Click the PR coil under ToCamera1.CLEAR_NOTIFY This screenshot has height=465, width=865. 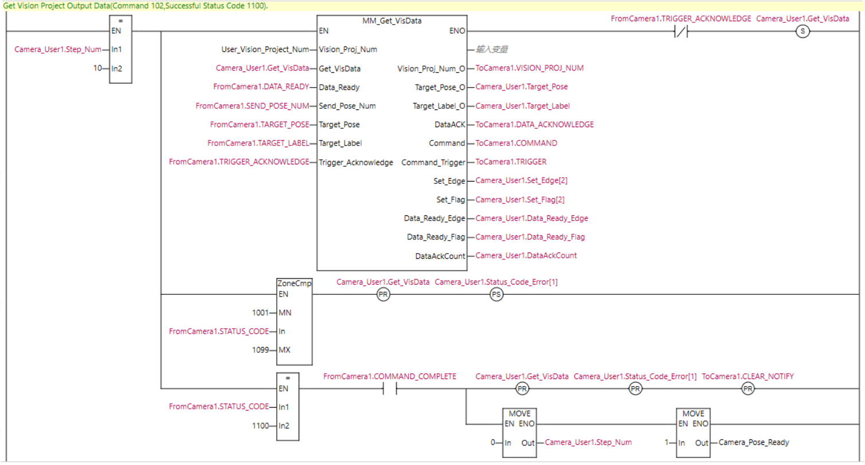[x=747, y=389]
